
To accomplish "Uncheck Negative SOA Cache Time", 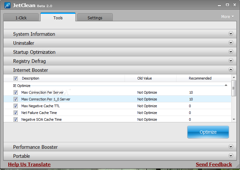I will click(15, 119).
